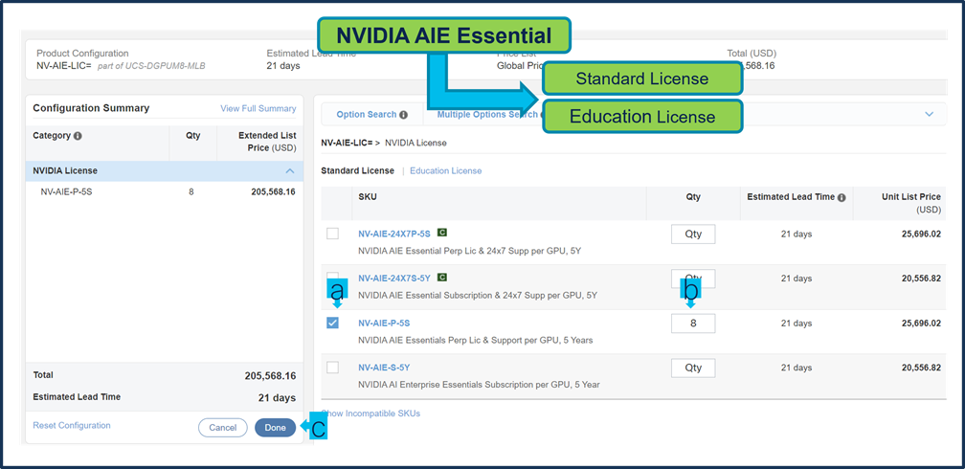This screenshot has height=469, width=965.
Task: Click the 25,696.02 price for NV-AIE-24X7P-5S
Action: click(921, 234)
